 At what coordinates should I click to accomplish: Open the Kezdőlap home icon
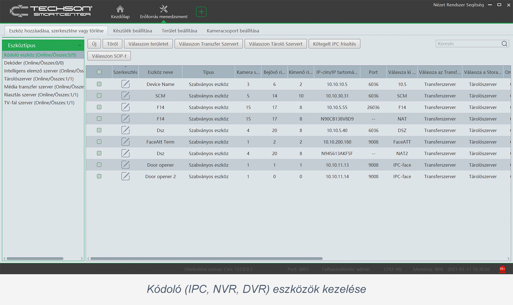[x=120, y=9]
